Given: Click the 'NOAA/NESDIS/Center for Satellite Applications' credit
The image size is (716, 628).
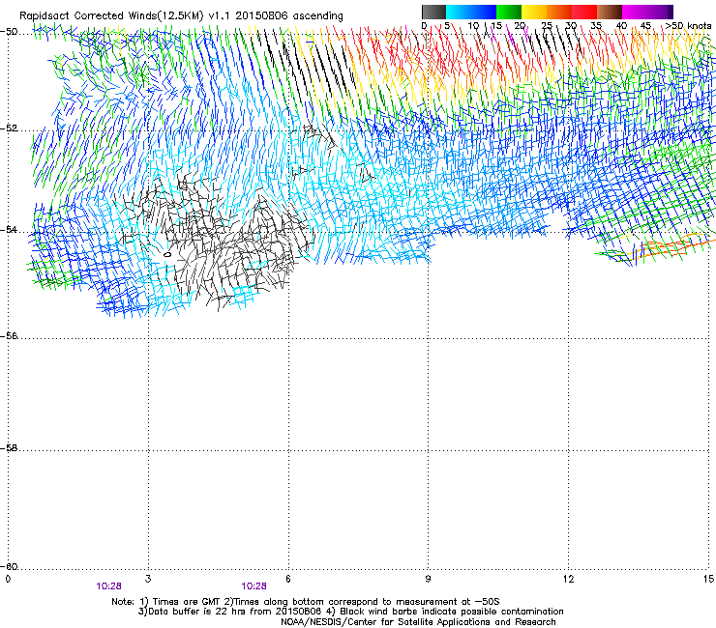Looking at the screenshot, I should pos(418,622).
